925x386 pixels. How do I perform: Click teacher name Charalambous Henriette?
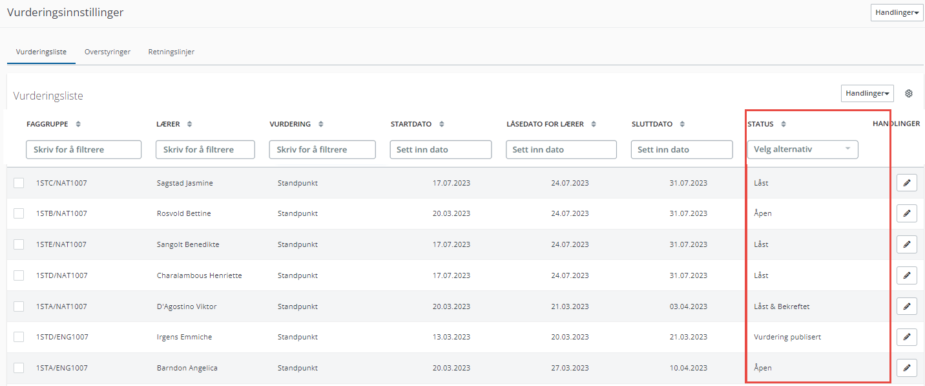pyautogui.click(x=200, y=275)
